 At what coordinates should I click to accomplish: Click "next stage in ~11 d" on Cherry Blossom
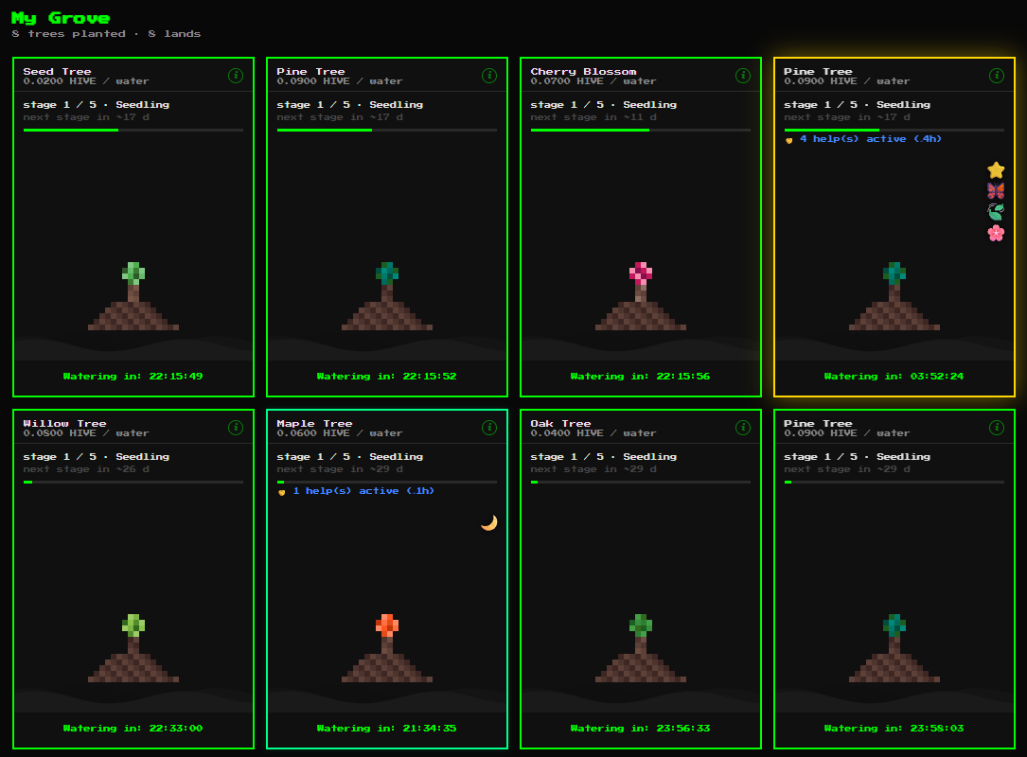click(593, 117)
